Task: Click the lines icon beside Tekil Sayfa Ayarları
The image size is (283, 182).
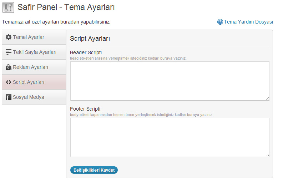Action: point(9,52)
